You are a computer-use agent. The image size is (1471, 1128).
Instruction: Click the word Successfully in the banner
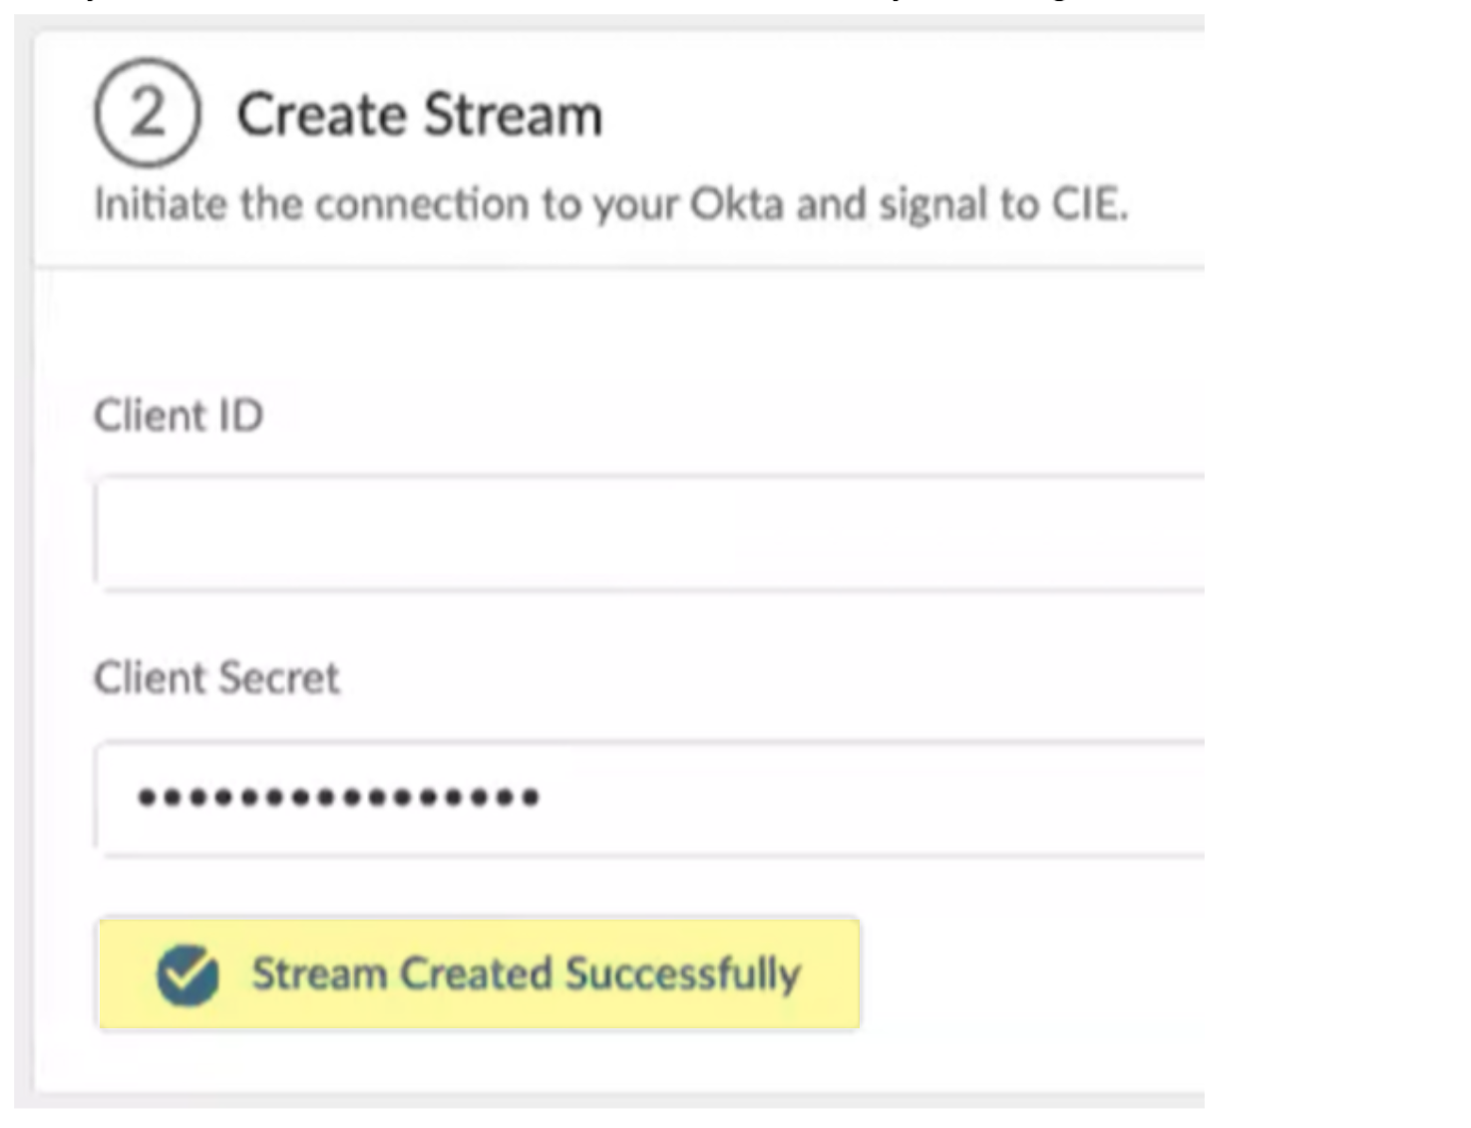coord(683,974)
